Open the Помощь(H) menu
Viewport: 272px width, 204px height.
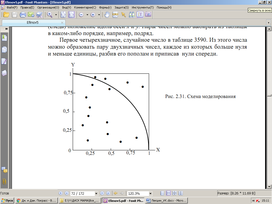click(x=164, y=7)
